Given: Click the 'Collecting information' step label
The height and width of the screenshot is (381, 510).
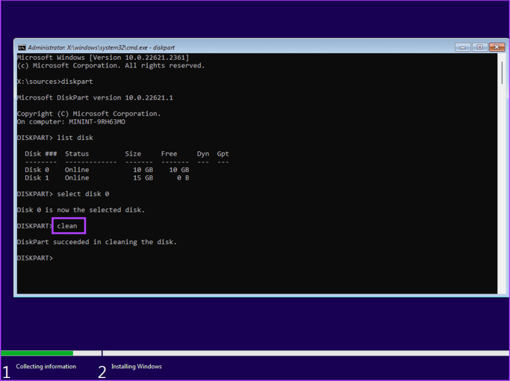Looking at the screenshot, I should click(x=46, y=367).
